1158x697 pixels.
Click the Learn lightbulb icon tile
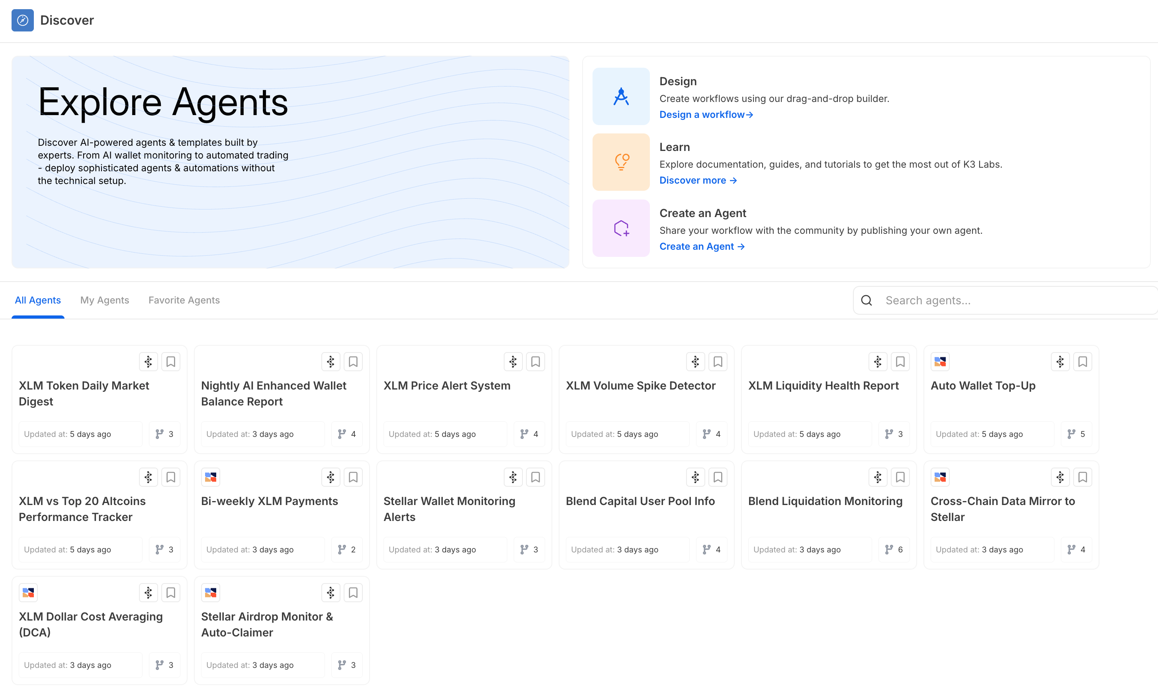[x=621, y=162]
